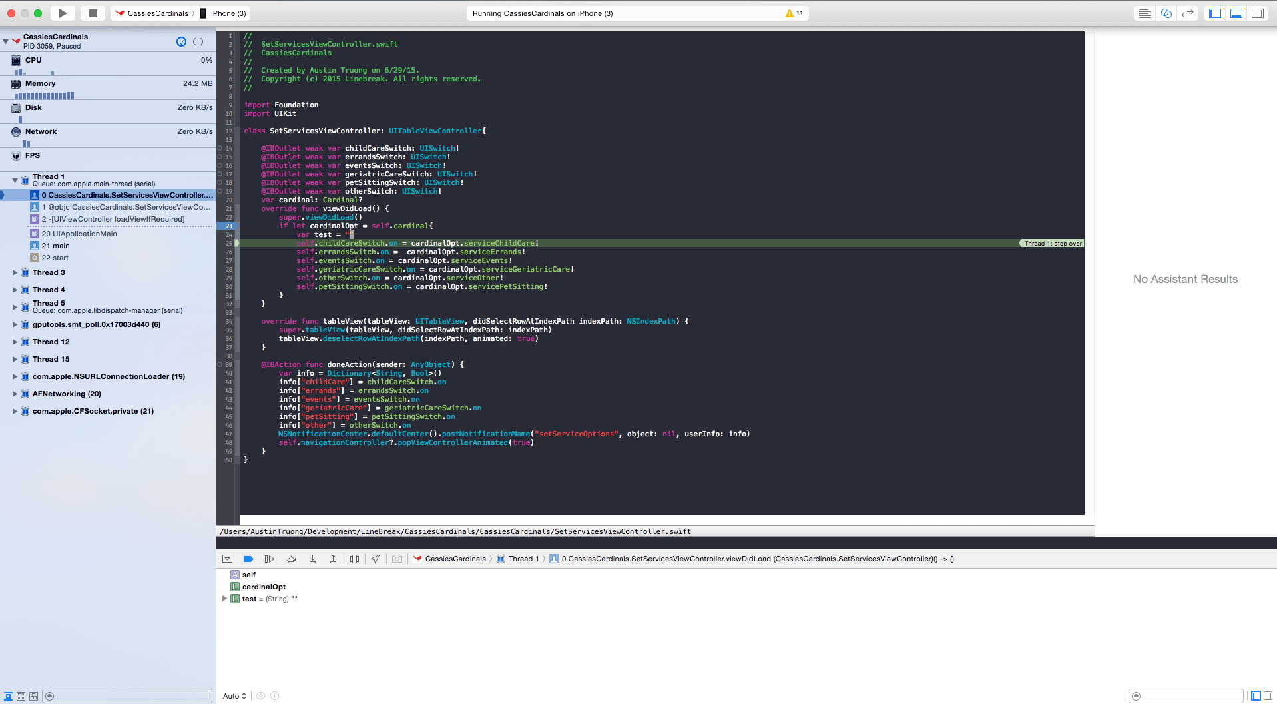Expand com.apple.CFSocket.private (21)
This screenshot has width=1277, height=704.
[x=15, y=411]
